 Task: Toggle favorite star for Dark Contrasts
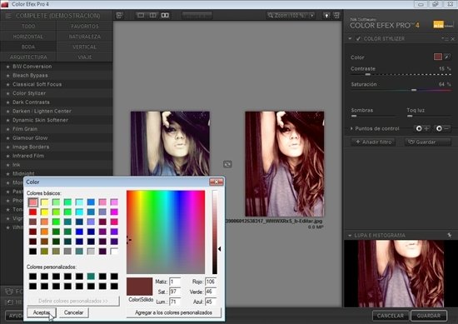pos(7,102)
